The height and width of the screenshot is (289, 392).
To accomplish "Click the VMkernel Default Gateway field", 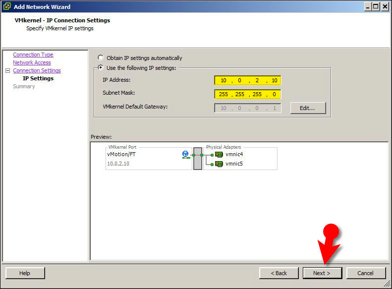I will pos(247,108).
